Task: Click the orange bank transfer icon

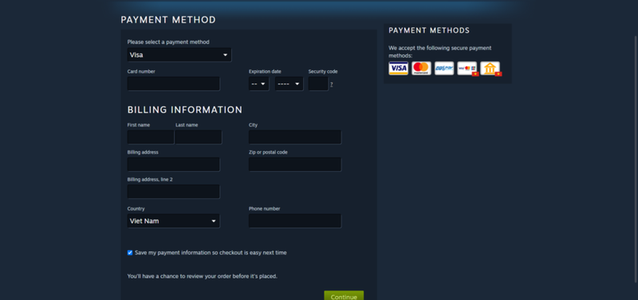Action: point(490,68)
